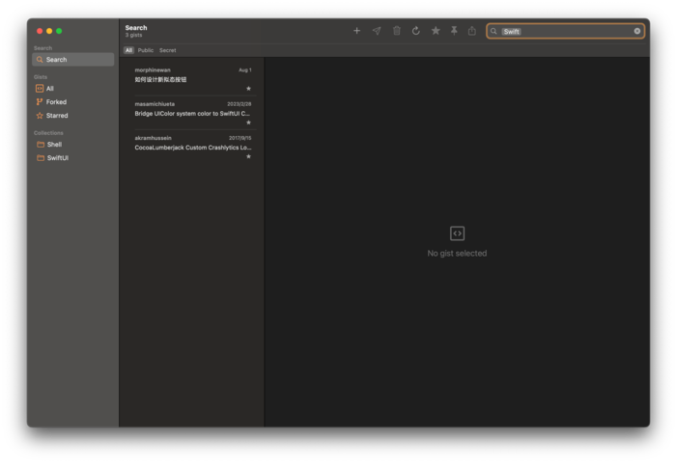Click the No gist selected placeholder icon
Screen dimensions: 677x463
[457, 233]
